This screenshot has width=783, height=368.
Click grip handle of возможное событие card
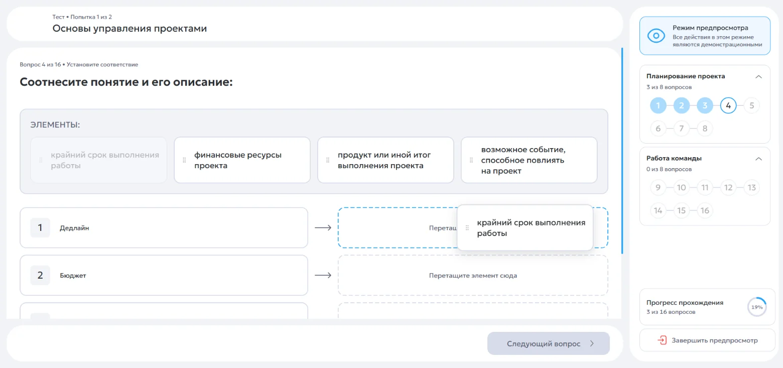(x=471, y=160)
